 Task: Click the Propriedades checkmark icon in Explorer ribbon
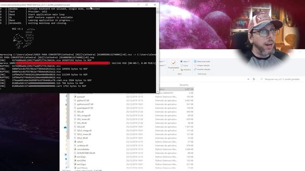(173, 63)
